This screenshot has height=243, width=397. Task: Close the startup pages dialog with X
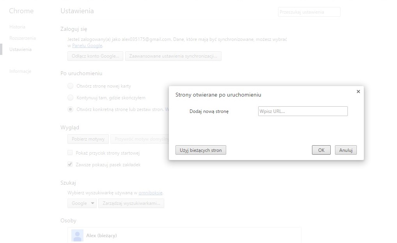358,92
